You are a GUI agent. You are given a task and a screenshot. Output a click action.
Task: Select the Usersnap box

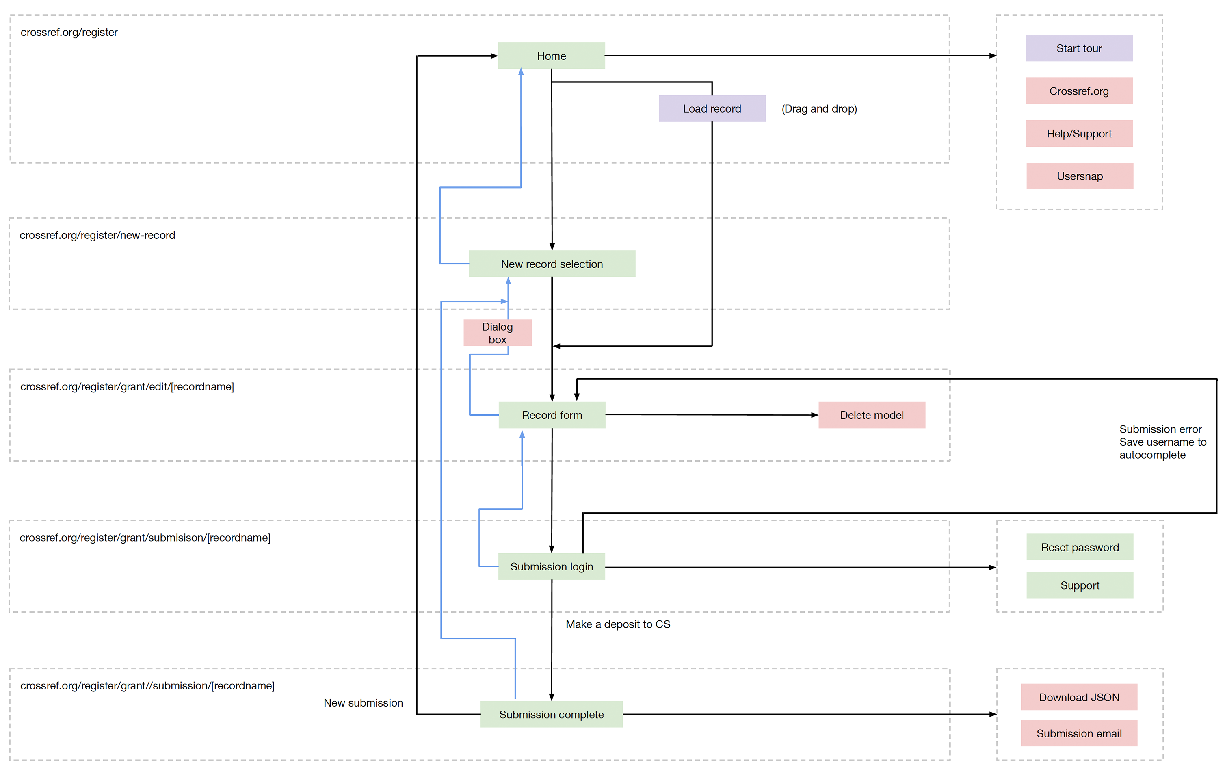1079,176
